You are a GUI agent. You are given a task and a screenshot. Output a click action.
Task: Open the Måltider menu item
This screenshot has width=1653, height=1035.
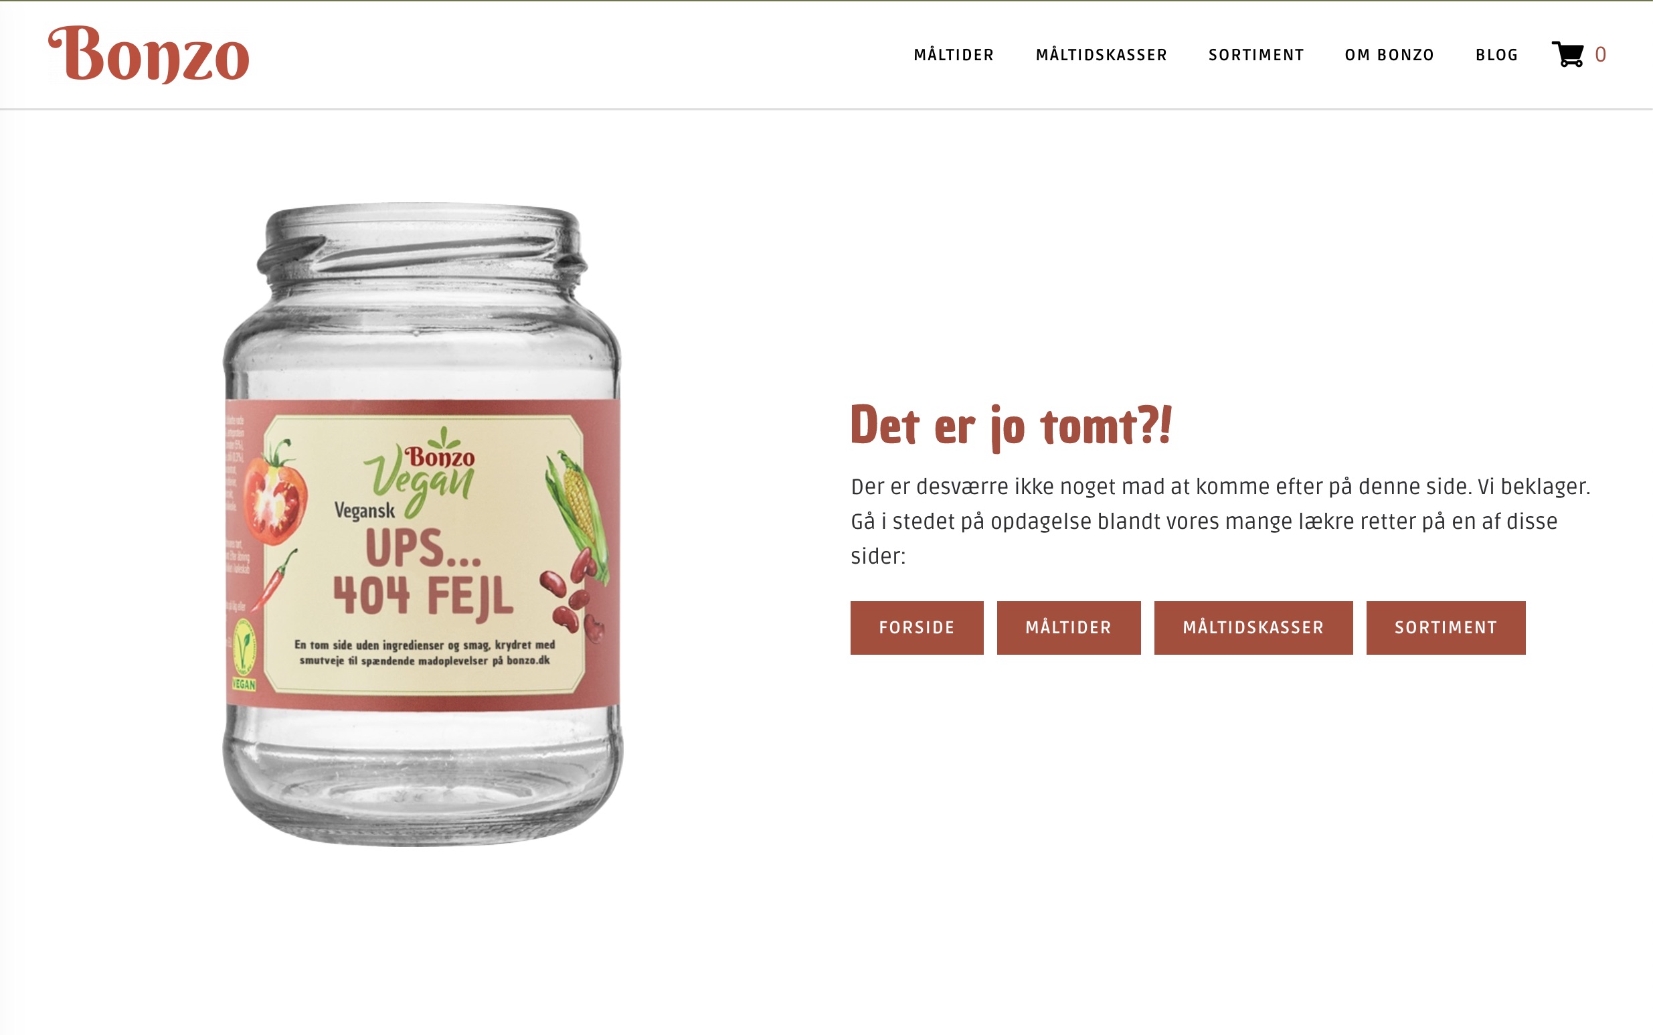click(954, 55)
